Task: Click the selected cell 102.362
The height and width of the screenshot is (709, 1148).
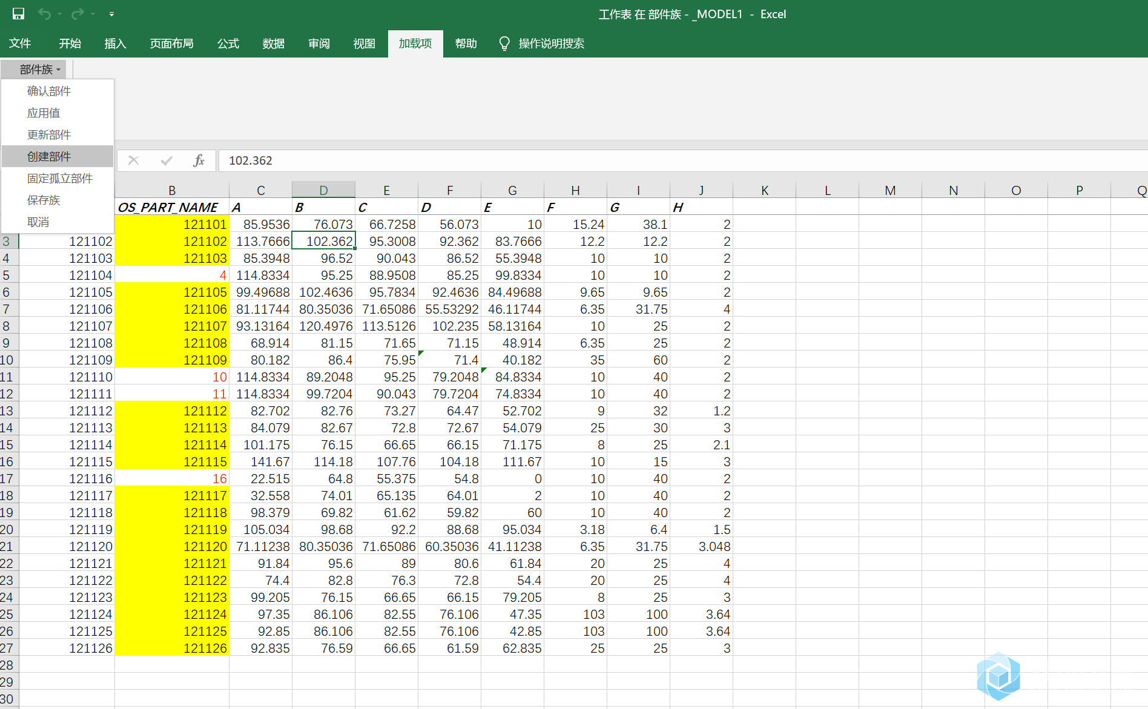Action: pyautogui.click(x=324, y=242)
